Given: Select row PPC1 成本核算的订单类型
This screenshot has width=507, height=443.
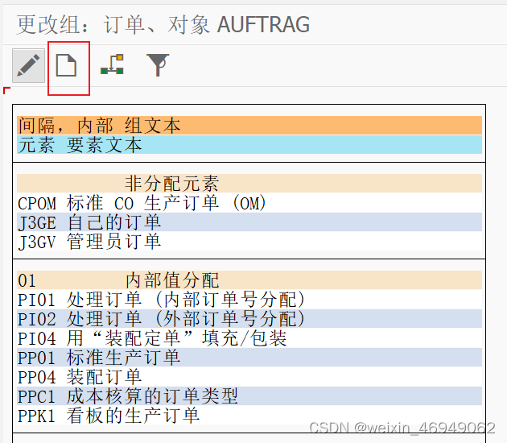Looking at the screenshot, I should coord(249,396).
